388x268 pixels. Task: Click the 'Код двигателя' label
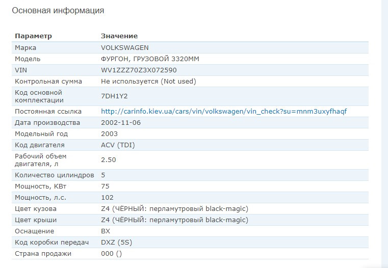[x=40, y=145]
